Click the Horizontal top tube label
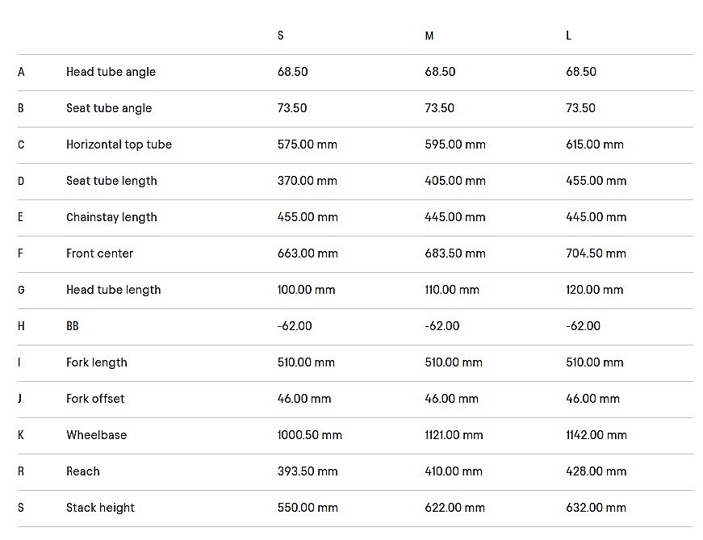Viewport: 703px width, 540px height. [x=119, y=144]
